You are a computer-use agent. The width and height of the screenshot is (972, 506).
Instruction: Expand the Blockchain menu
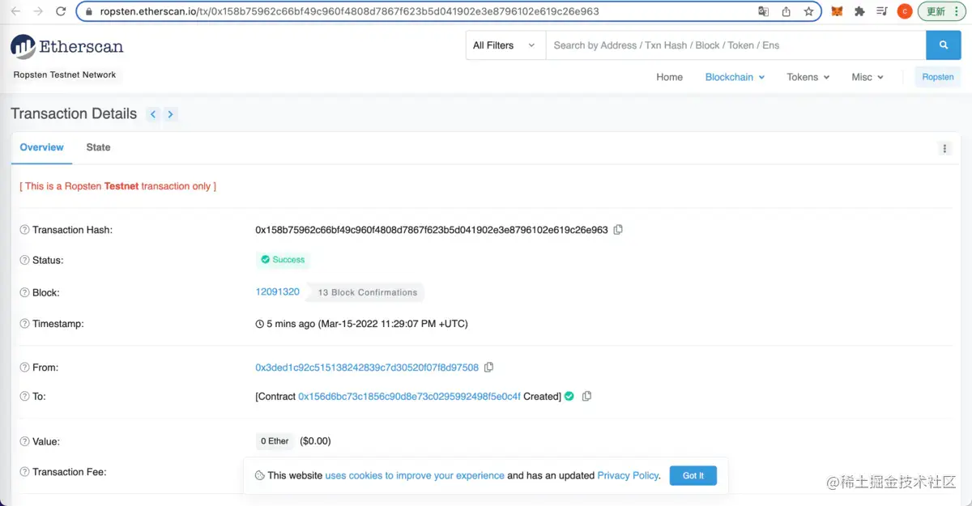pyautogui.click(x=735, y=77)
